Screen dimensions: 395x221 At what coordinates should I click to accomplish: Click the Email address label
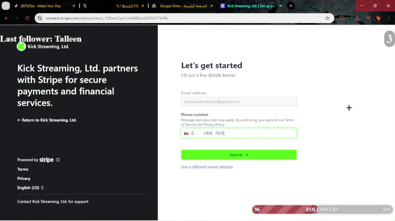(194, 93)
